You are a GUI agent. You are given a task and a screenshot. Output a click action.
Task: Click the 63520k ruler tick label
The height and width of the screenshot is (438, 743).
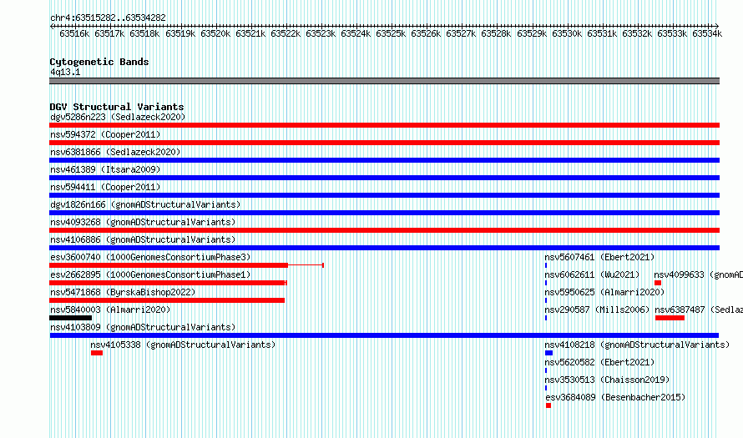tap(215, 33)
